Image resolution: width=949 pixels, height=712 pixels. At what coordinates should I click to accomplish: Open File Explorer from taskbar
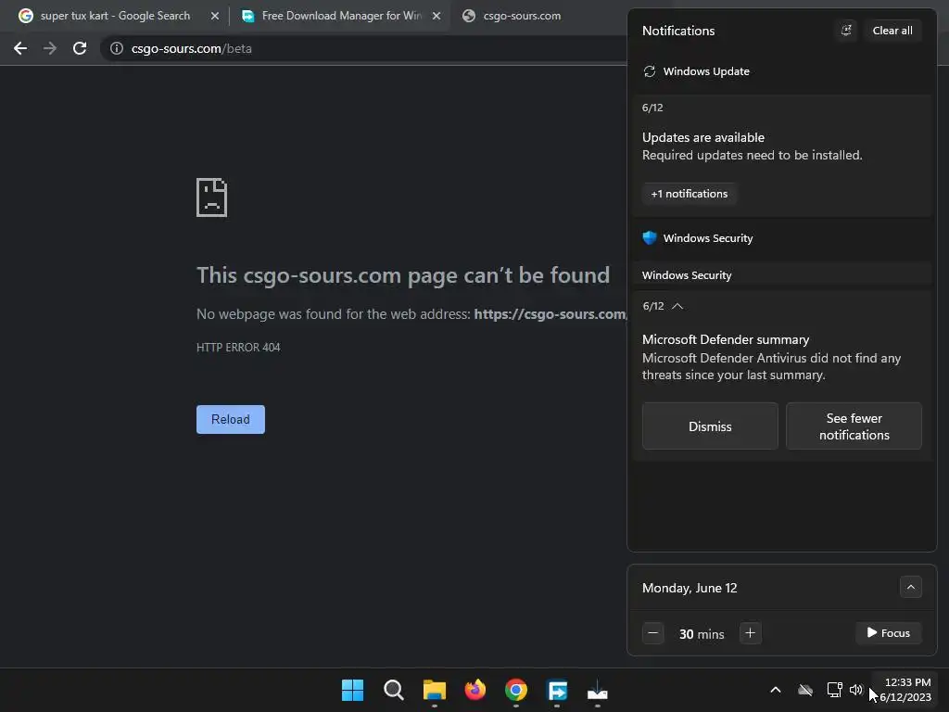[435, 690]
